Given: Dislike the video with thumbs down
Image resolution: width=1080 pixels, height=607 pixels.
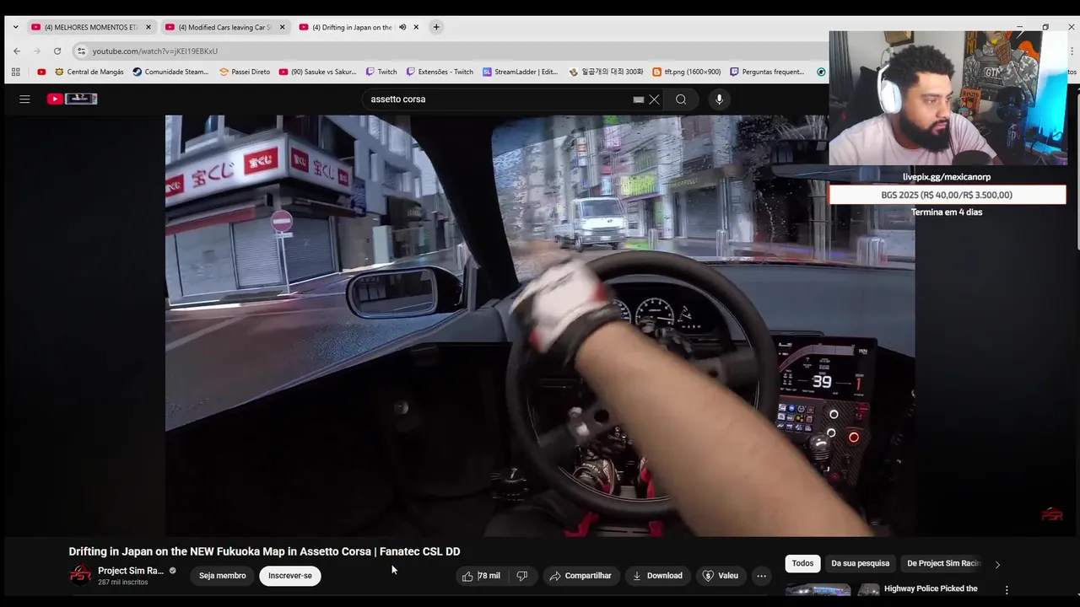Looking at the screenshot, I should pyautogui.click(x=521, y=576).
